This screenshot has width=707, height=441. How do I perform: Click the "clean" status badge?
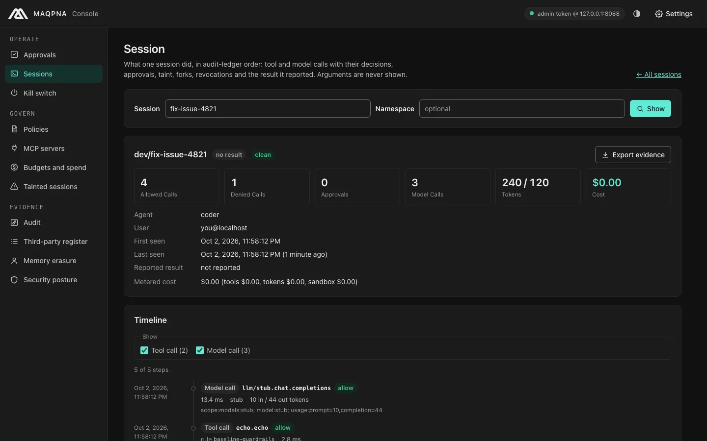263,155
